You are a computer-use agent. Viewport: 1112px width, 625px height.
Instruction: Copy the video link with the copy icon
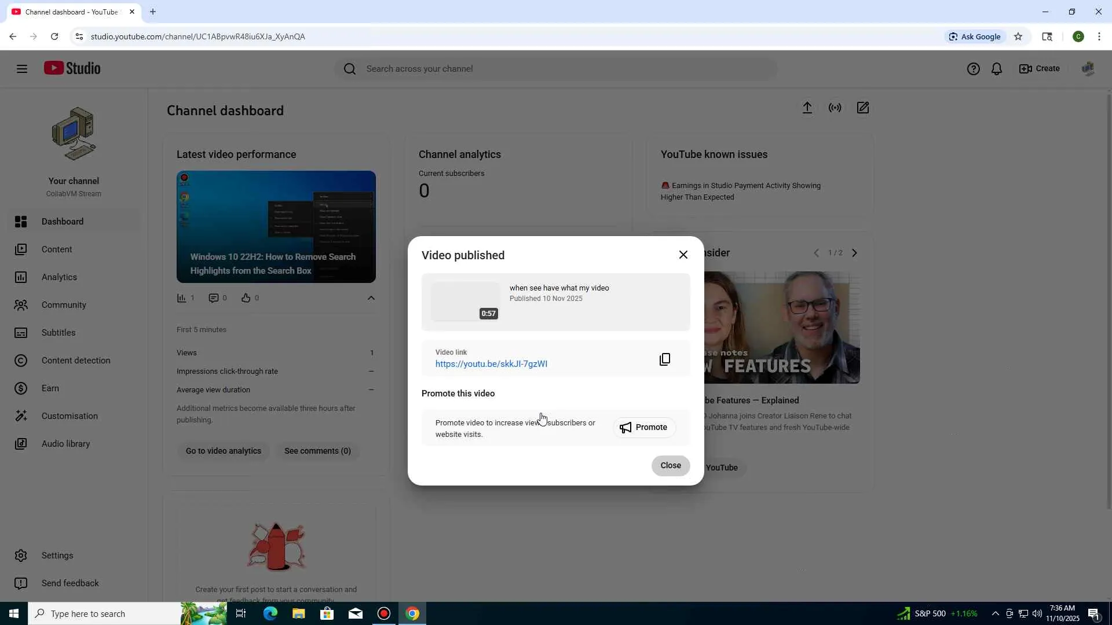pyautogui.click(x=665, y=359)
